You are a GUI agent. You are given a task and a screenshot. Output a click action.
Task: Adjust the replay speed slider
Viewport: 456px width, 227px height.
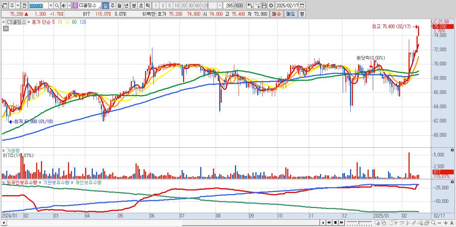pyautogui.click(x=359, y=223)
